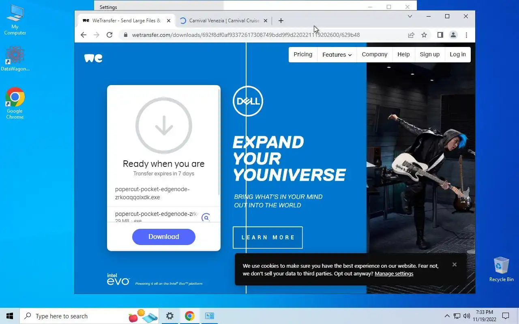Image resolution: width=519 pixels, height=324 pixels.
Task: Click the address bar lock icon
Action: [126, 35]
